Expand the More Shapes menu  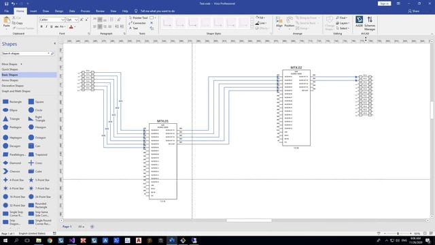point(12,64)
